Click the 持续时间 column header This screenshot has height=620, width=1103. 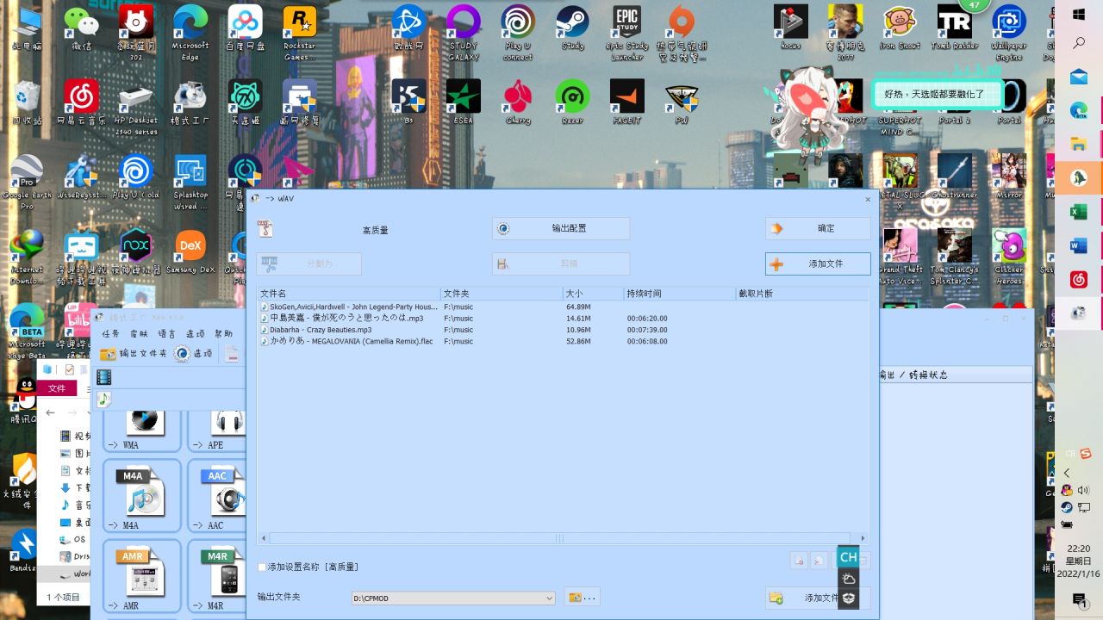tap(679, 294)
